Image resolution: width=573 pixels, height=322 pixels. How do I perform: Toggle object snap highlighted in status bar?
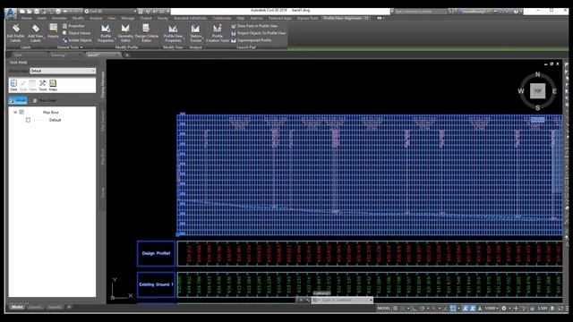pos(453,309)
